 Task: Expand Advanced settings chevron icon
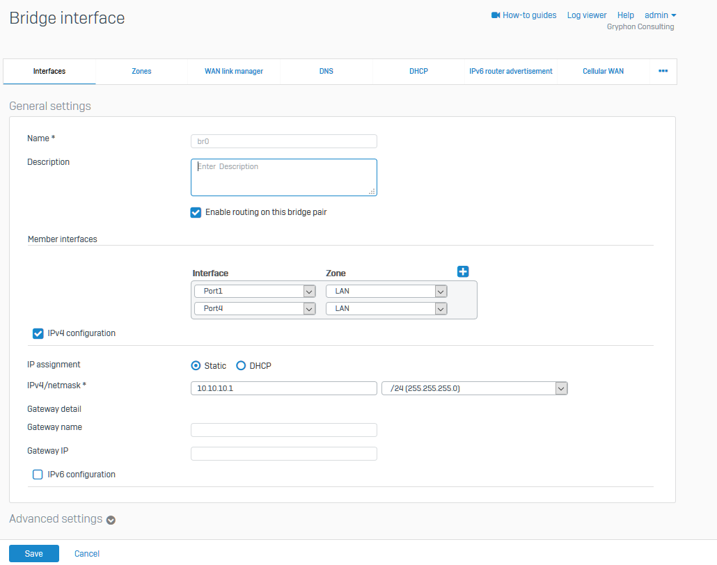111,520
